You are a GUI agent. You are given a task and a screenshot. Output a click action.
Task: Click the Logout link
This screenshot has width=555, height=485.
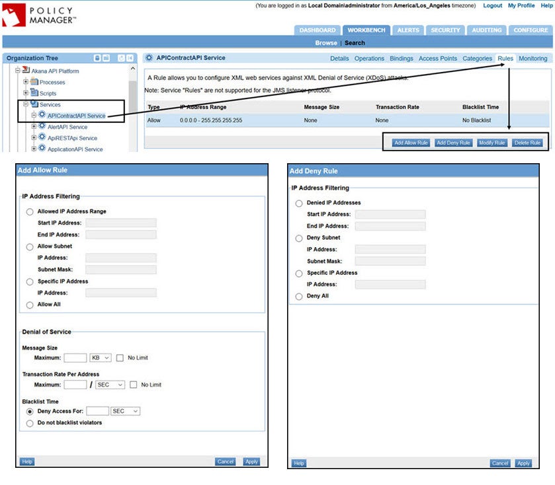[492, 6]
